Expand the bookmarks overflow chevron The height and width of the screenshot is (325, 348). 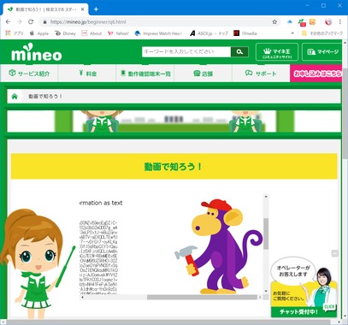coord(292,33)
